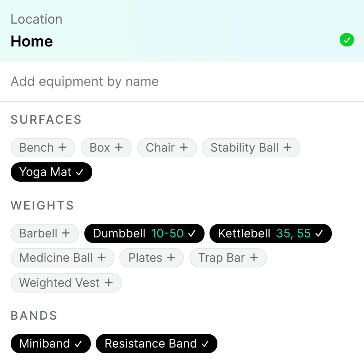Add Barbell to weights

45,233
